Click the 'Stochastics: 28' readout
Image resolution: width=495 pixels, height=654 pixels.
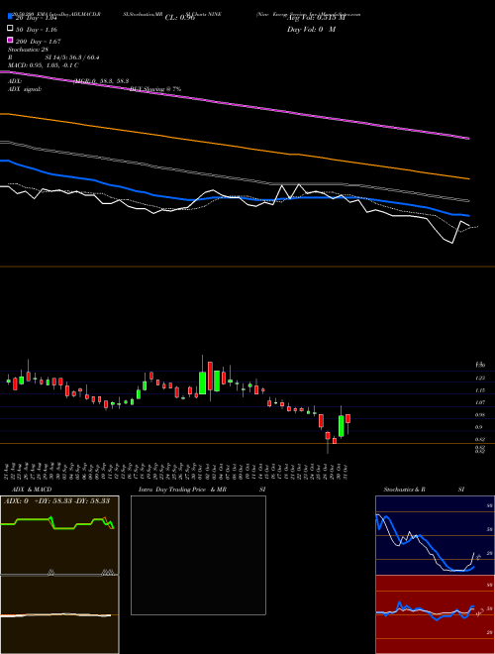tap(28, 50)
